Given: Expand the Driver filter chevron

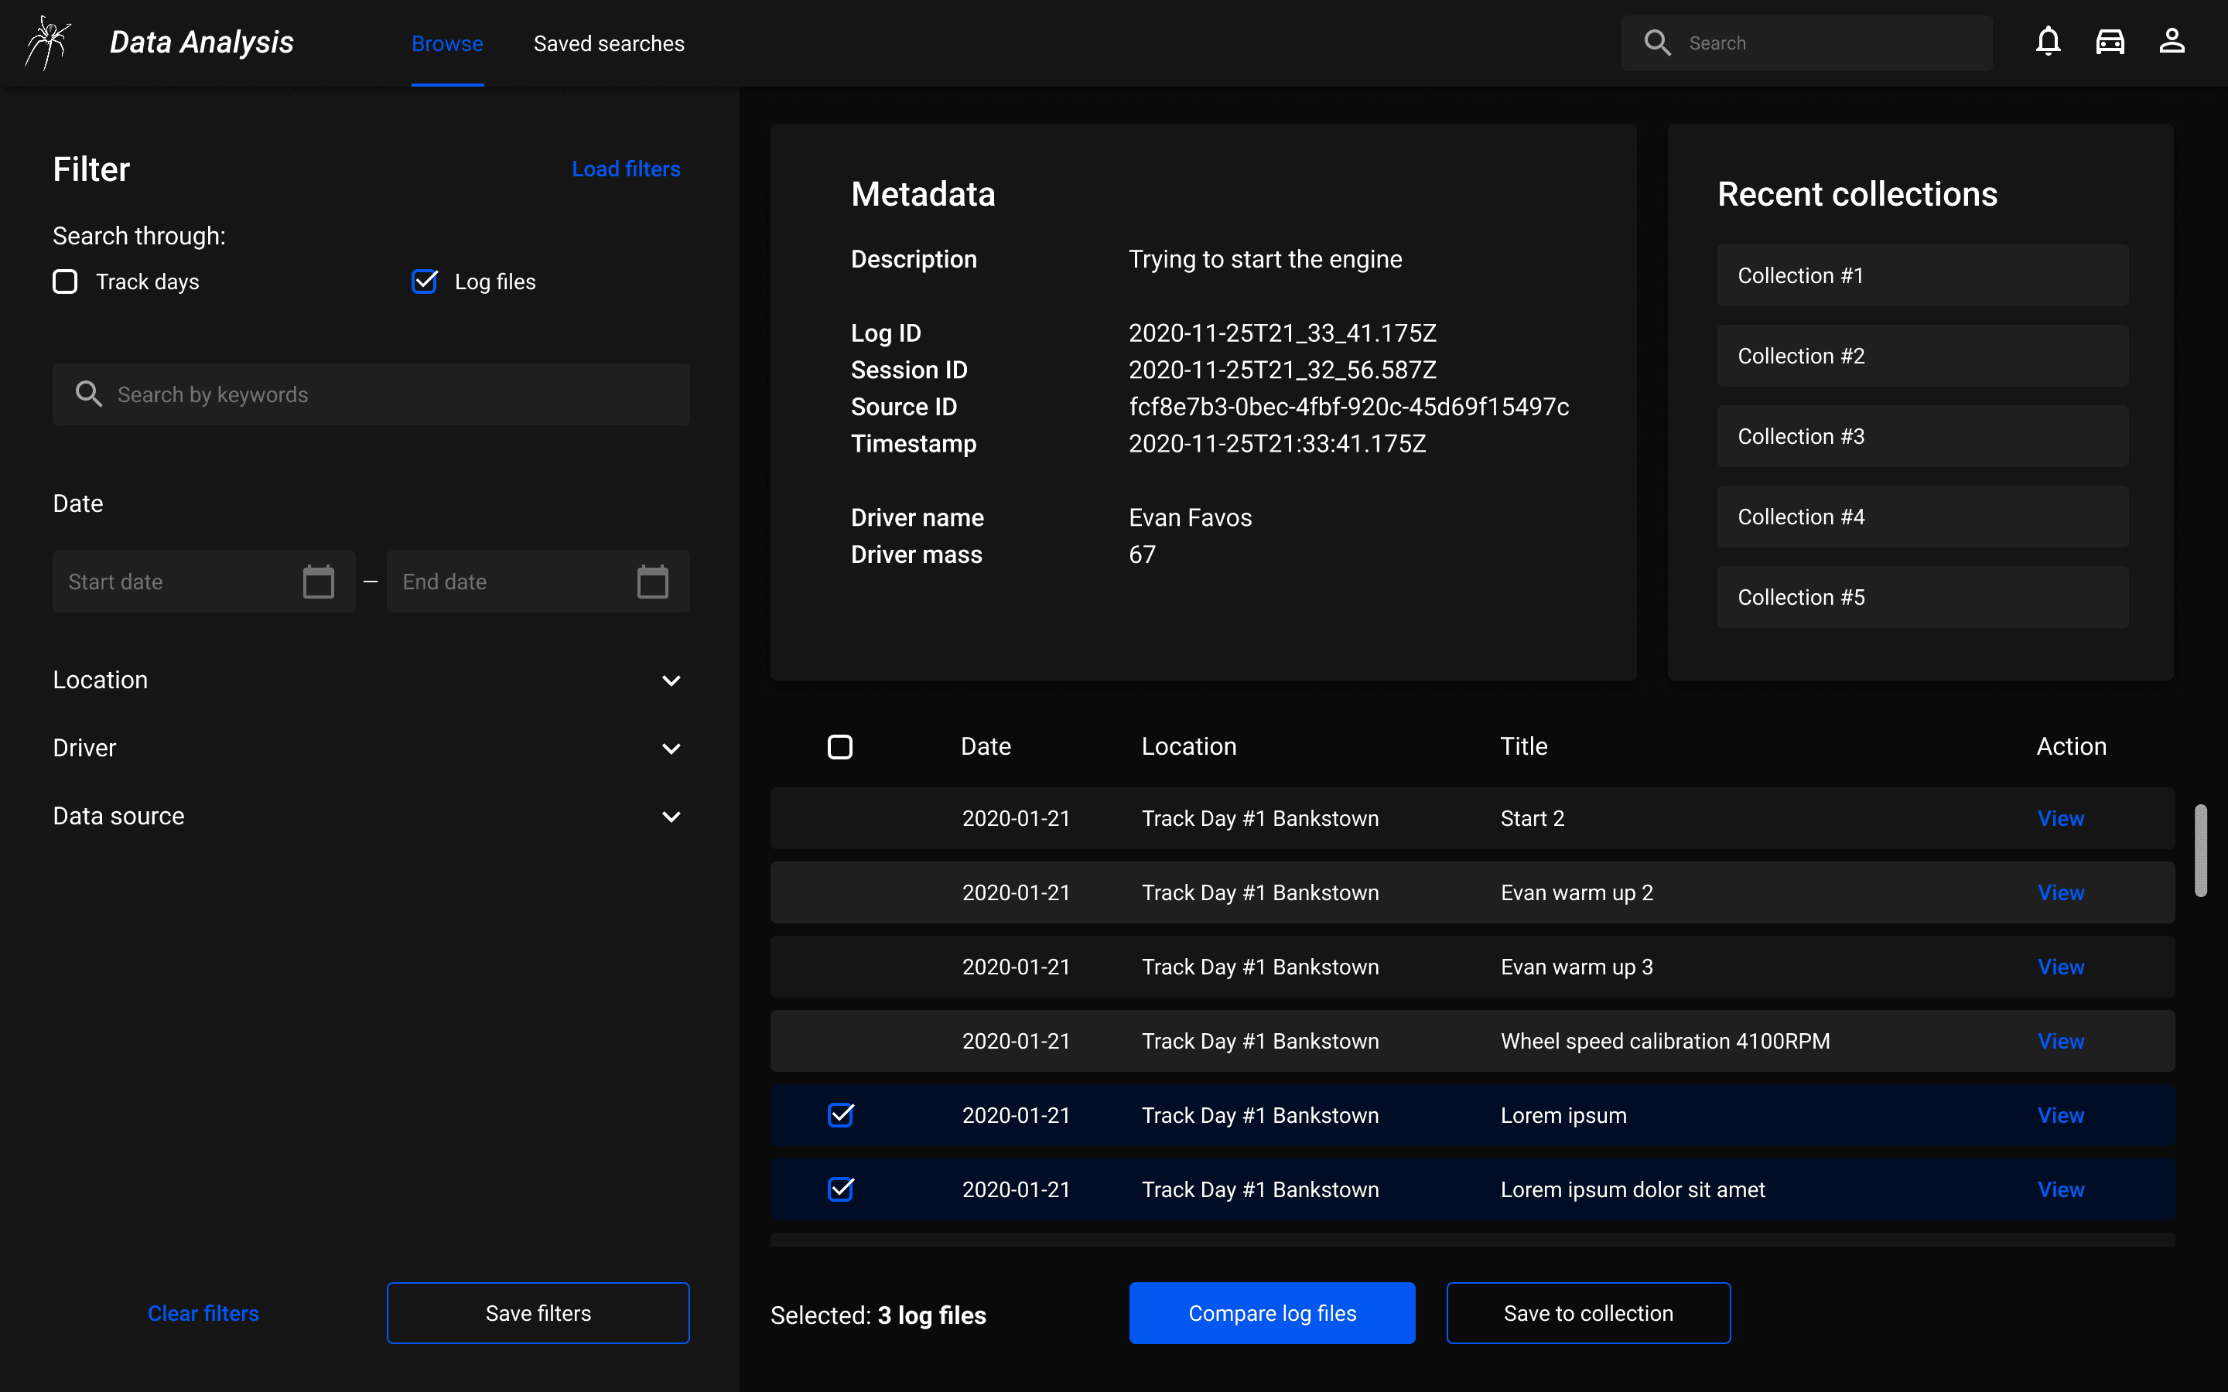Looking at the screenshot, I should point(671,749).
